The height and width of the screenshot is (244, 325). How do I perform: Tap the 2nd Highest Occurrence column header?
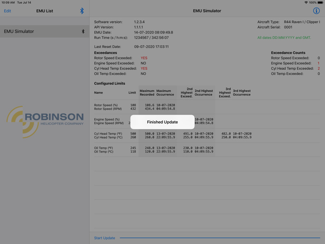[203, 93]
